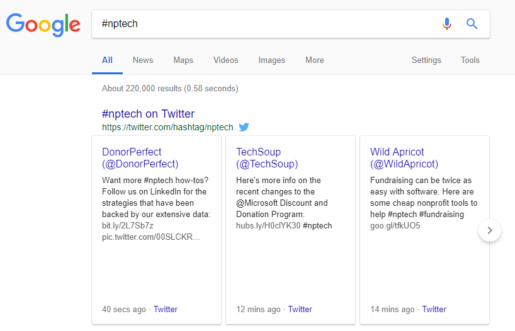Click pic.twitter.com/00SLCKR text in DonorPerfect tweet
Image resolution: width=515 pixels, height=331 pixels.
pyautogui.click(x=150, y=237)
